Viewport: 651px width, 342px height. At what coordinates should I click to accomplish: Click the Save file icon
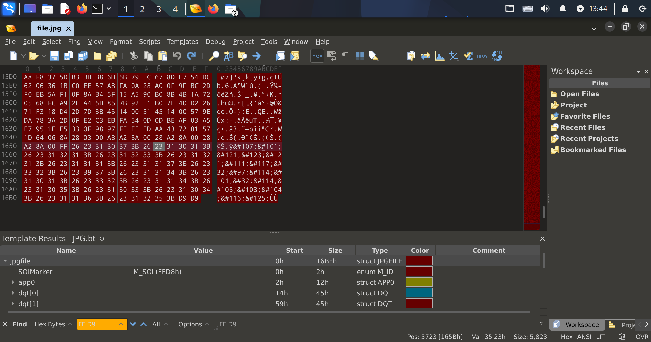pyautogui.click(x=54, y=56)
